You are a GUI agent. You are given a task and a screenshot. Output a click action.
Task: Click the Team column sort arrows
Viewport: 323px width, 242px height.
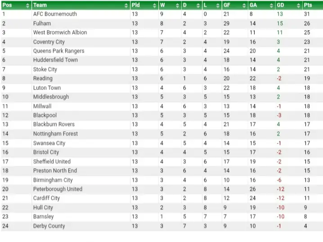(x=126, y=5)
